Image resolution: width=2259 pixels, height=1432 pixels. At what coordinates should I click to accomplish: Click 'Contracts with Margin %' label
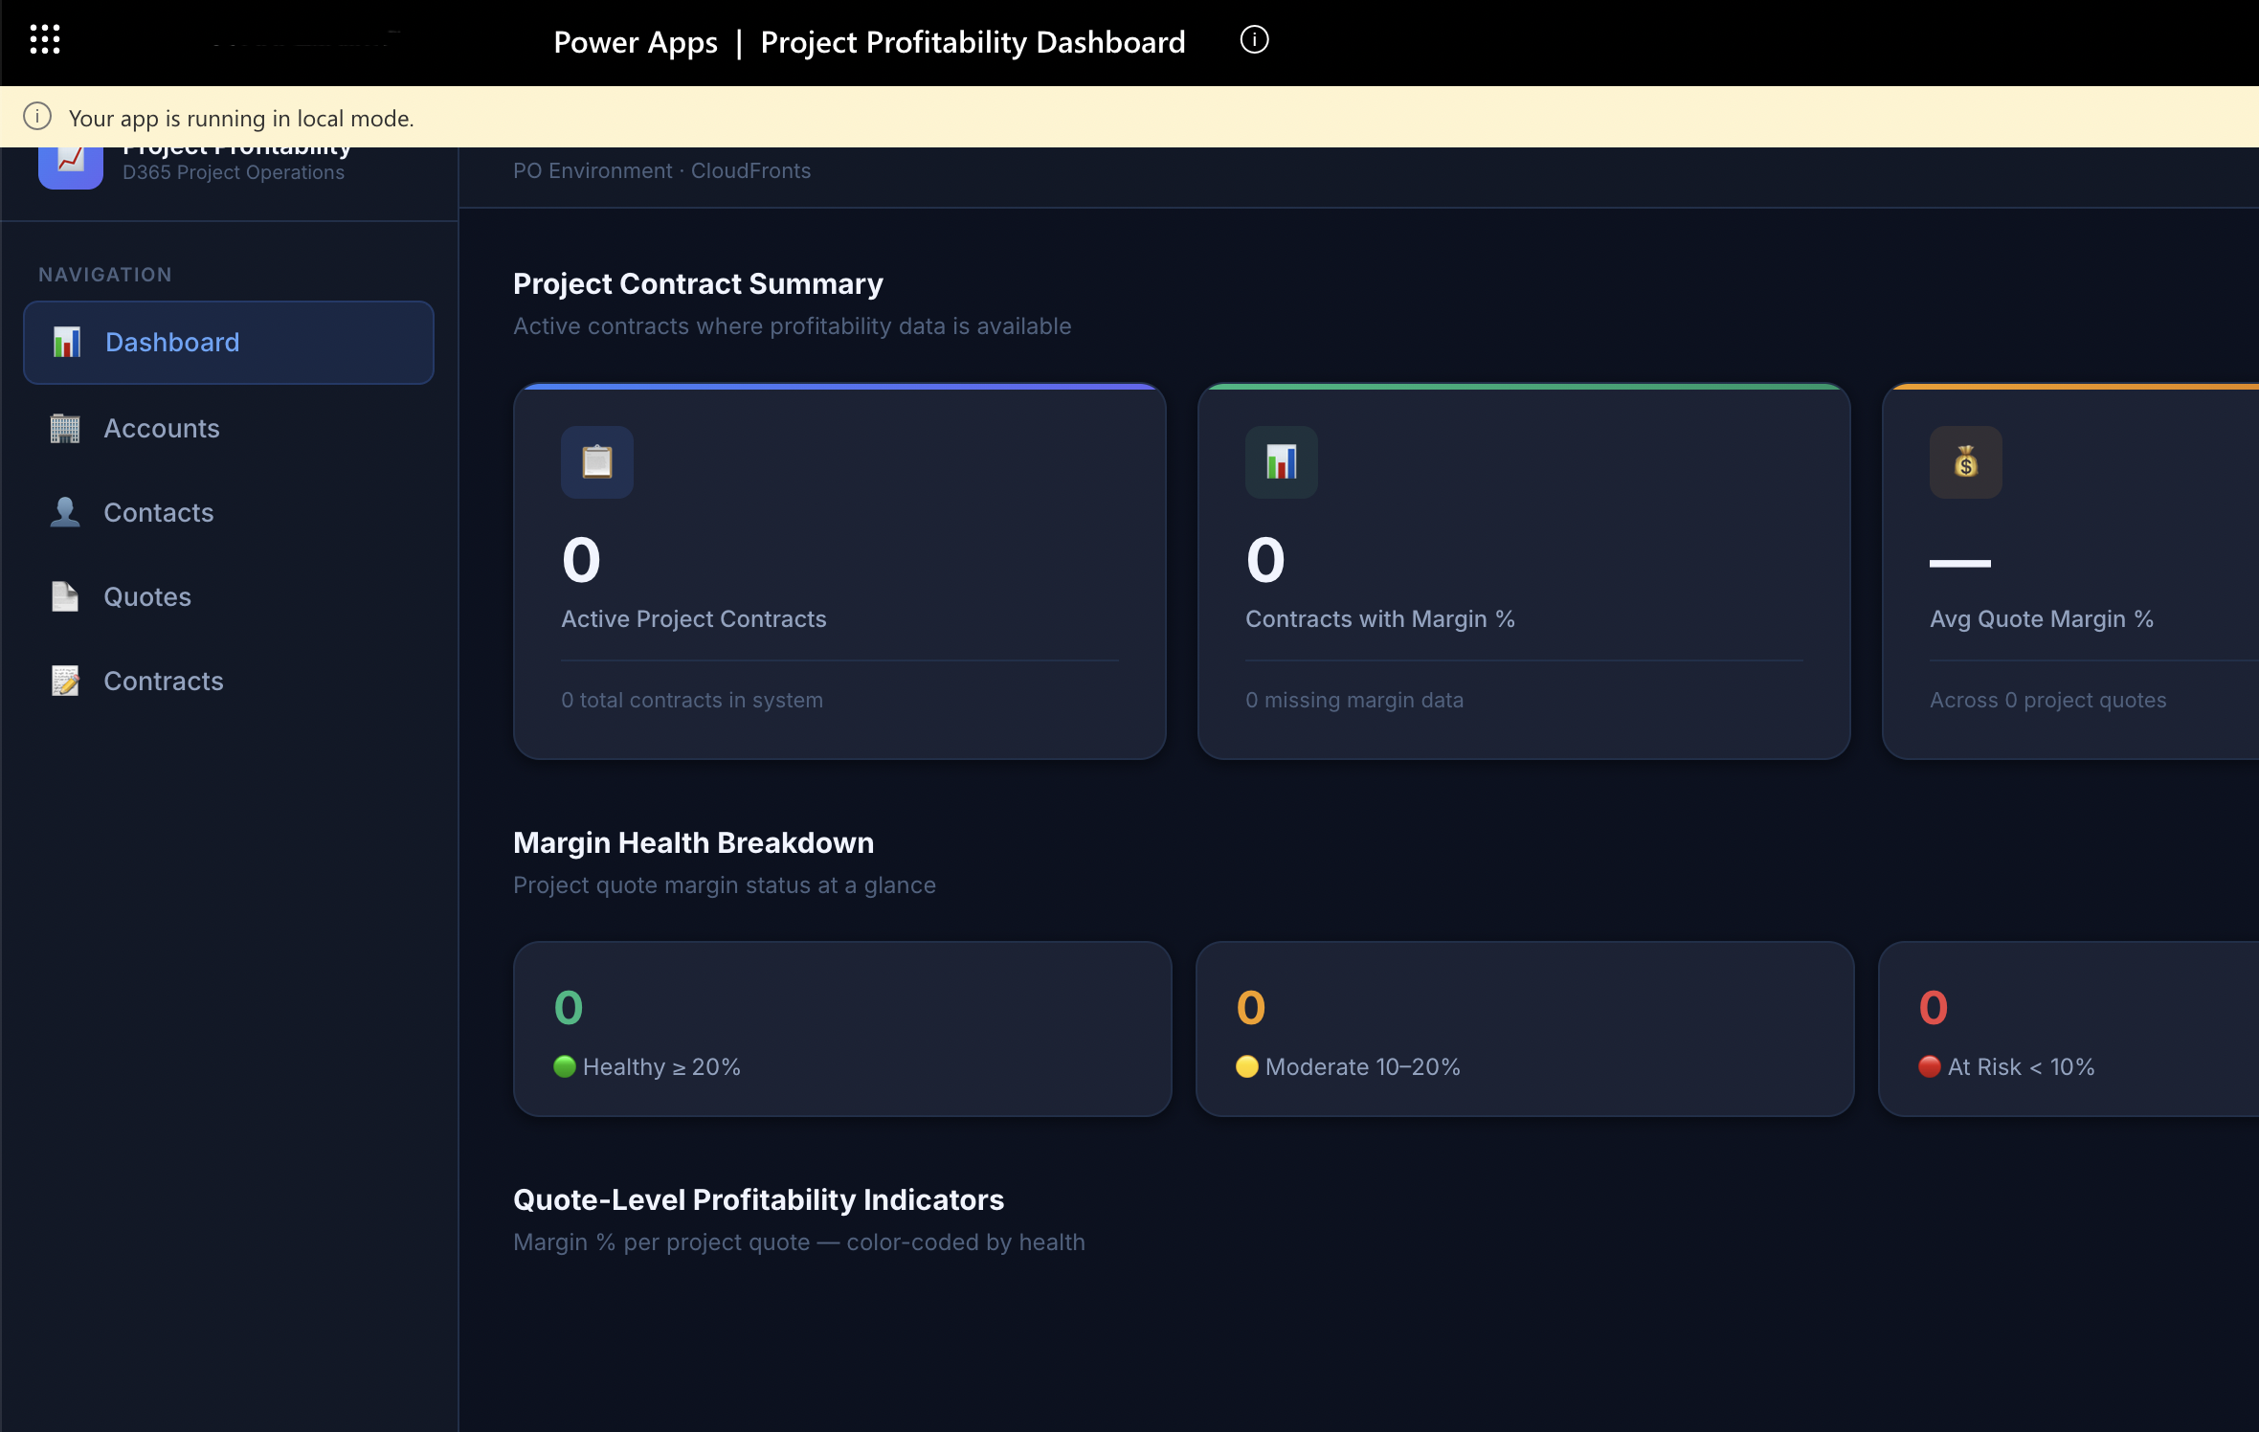click(1380, 619)
